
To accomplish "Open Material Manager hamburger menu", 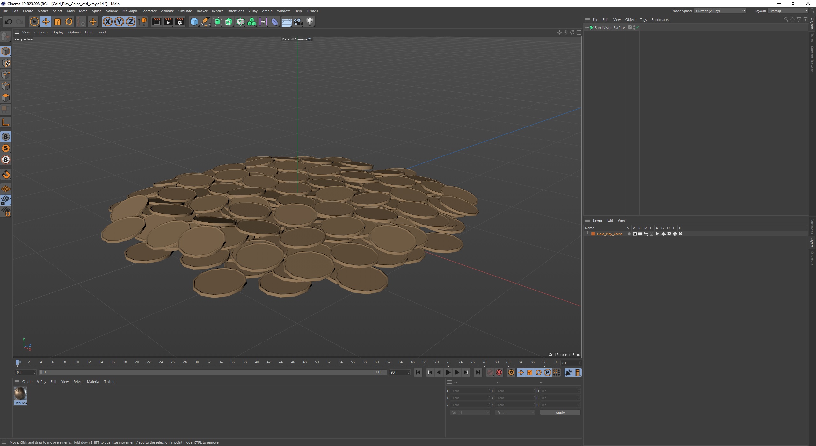I will click(17, 382).
